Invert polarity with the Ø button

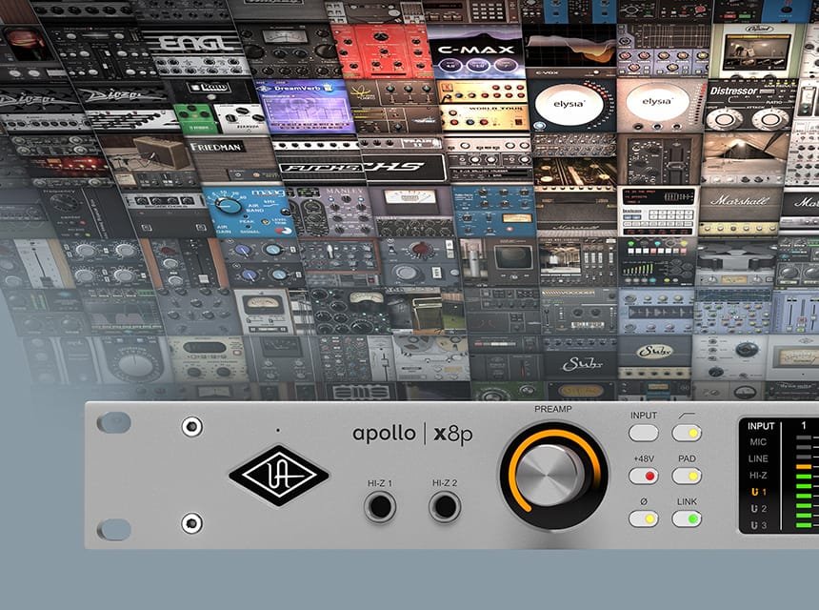(644, 518)
